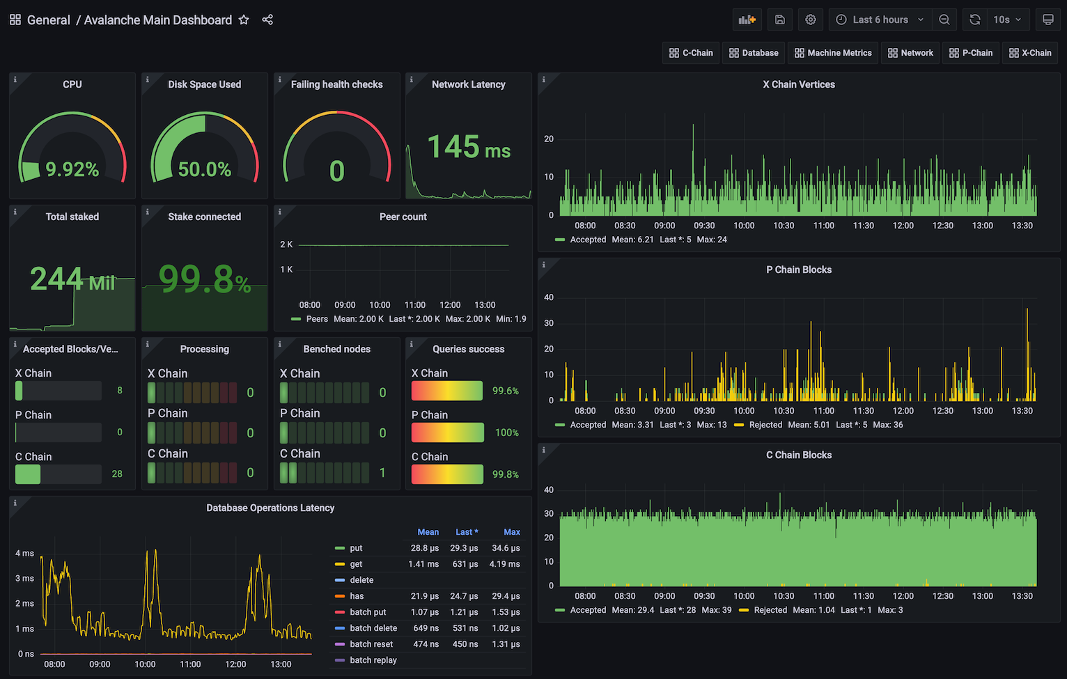Hide the put series in Database Operations Latency
Viewport: 1067px width, 679px height.
tap(356, 548)
